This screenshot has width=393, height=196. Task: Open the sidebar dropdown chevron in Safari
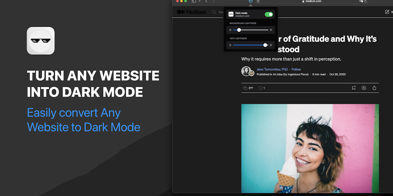coord(200,1)
